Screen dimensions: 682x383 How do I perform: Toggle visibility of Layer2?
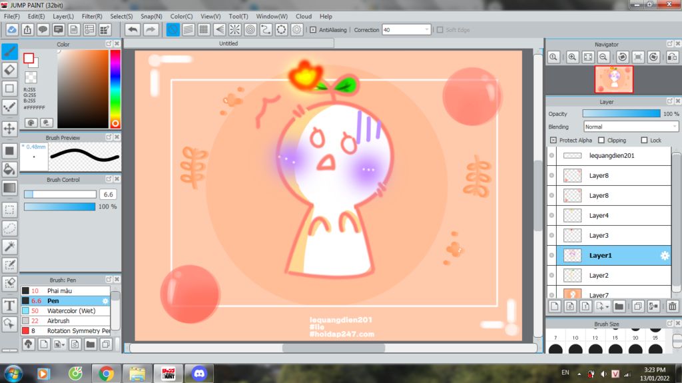[551, 276]
